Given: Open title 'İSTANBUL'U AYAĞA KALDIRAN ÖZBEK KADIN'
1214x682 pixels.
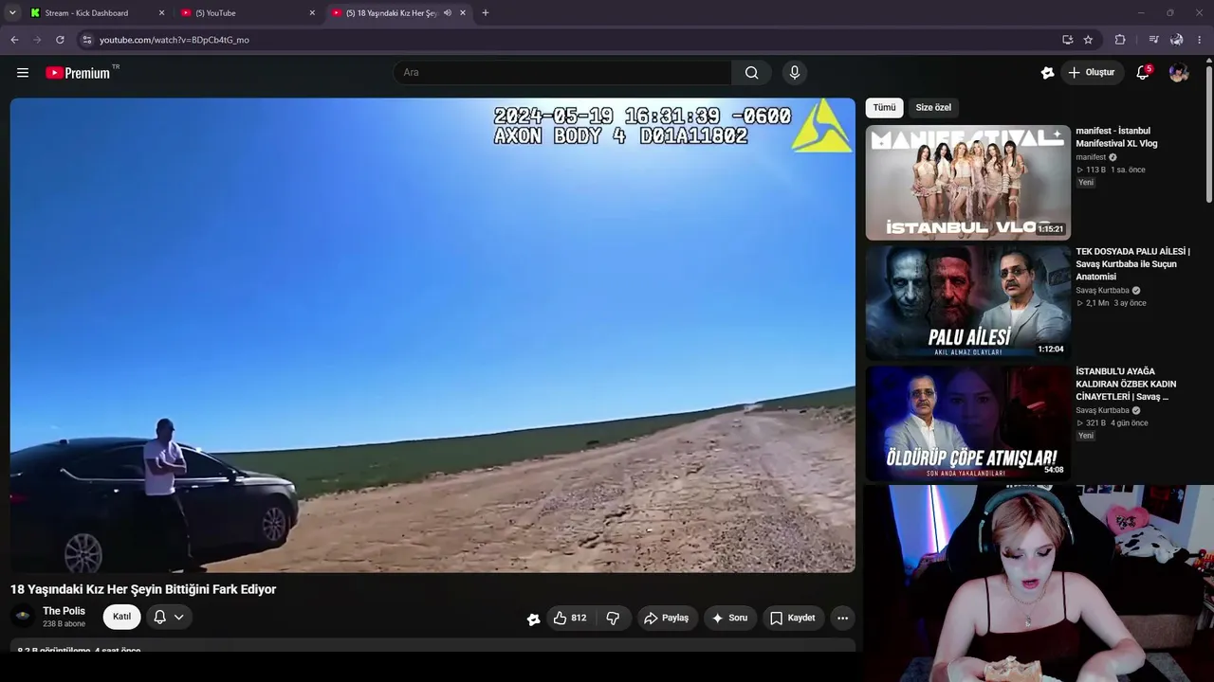Looking at the screenshot, I should tap(1126, 385).
